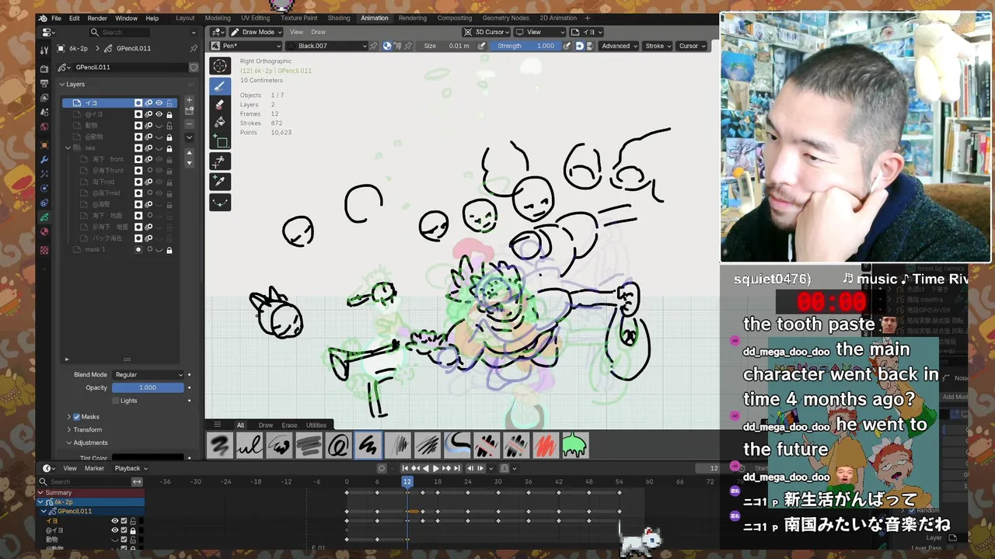This screenshot has width=995, height=559.
Task: Toggle visibility of イヨ layer in properties
Action: (159, 102)
